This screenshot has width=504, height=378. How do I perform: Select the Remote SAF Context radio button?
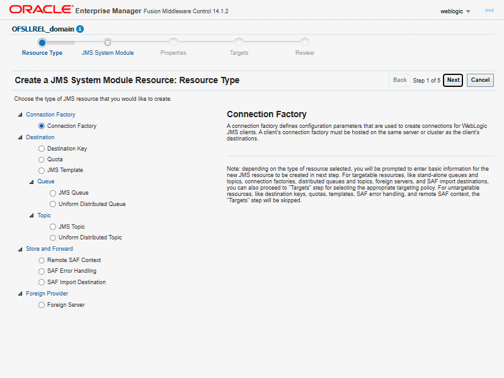click(42, 260)
